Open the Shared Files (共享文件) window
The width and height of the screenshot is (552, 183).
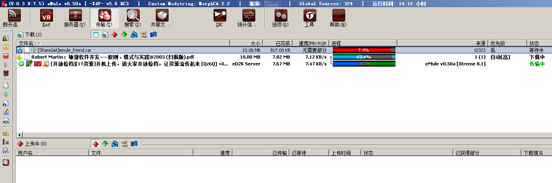(162, 18)
